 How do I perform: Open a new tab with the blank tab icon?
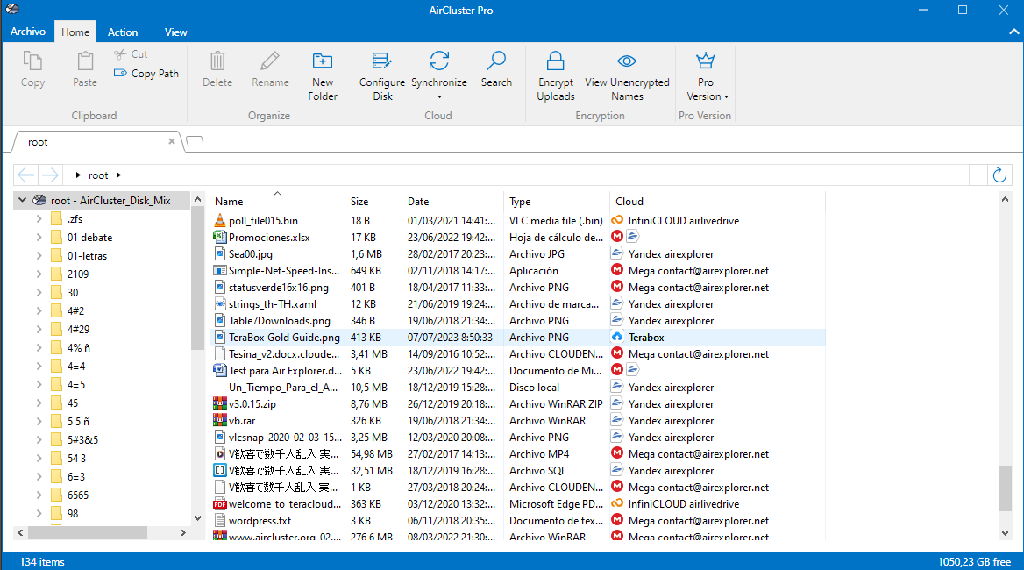point(195,142)
